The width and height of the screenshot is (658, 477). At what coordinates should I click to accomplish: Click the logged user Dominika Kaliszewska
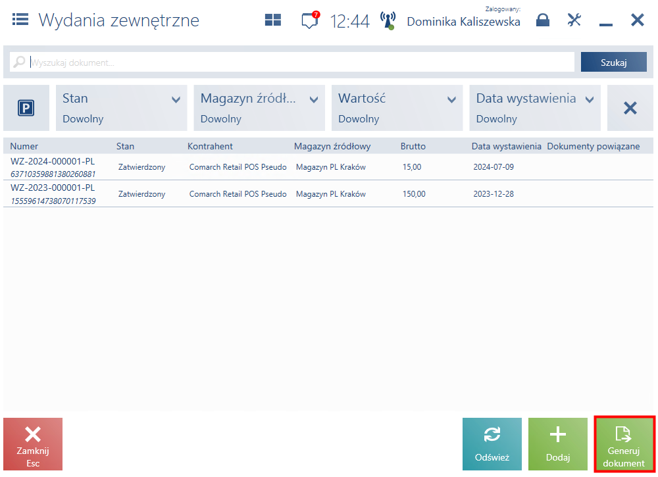point(463,22)
